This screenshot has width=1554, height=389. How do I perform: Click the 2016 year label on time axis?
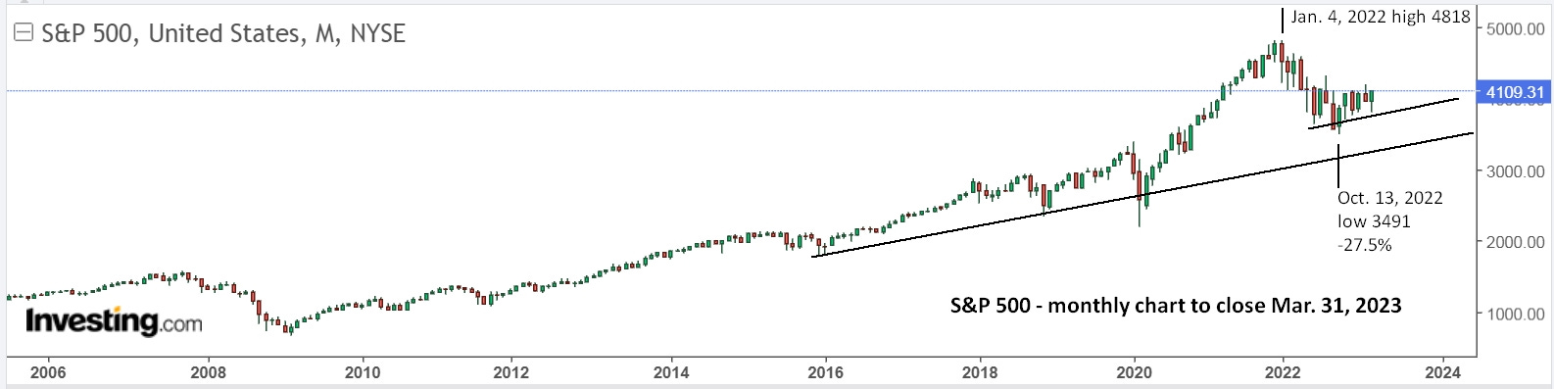(825, 372)
